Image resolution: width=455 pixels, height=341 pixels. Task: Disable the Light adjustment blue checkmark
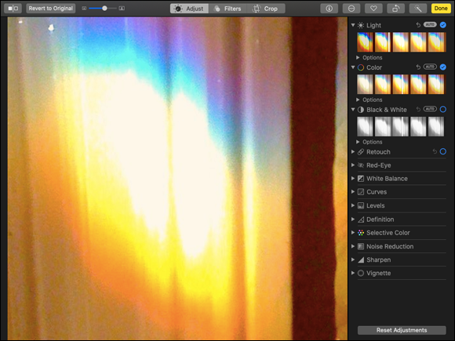pos(443,25)
